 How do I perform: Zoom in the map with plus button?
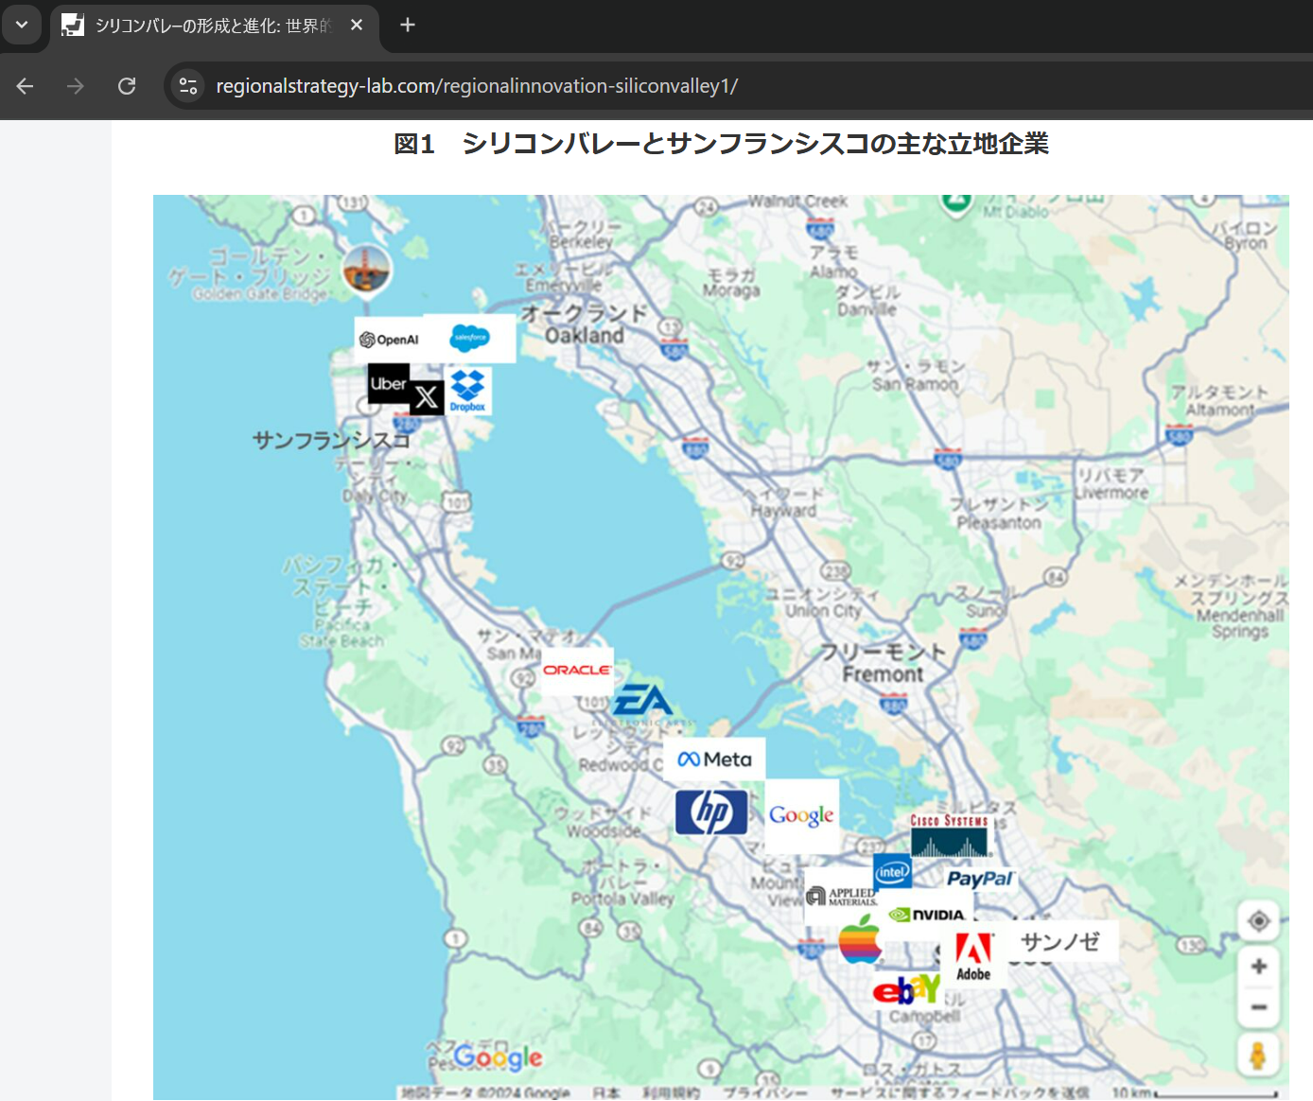1259,966
